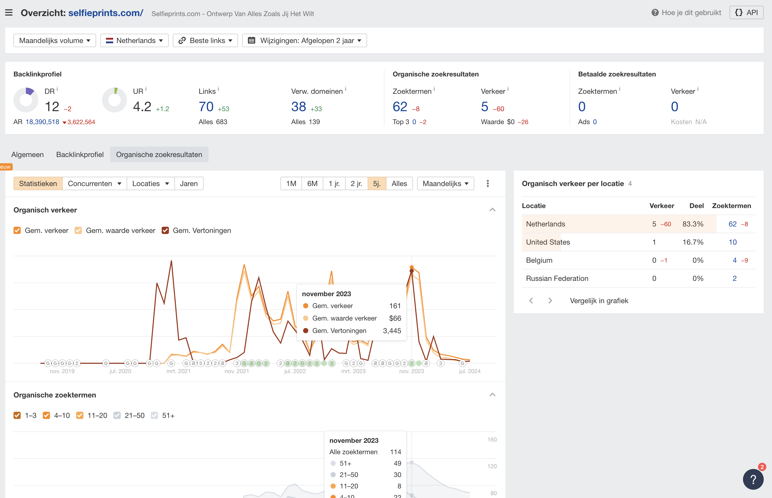
Task: Select the 6M time range
Action: pos(312,183)
